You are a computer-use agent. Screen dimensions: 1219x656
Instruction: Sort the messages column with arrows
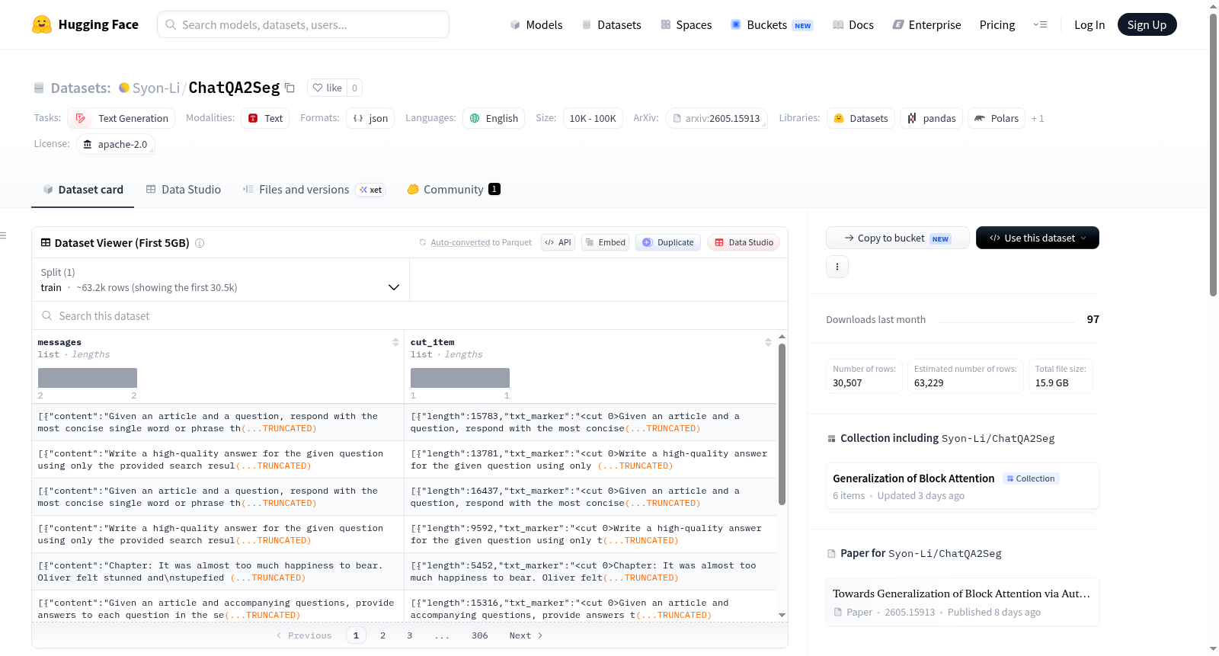click(x=395, y=342)
